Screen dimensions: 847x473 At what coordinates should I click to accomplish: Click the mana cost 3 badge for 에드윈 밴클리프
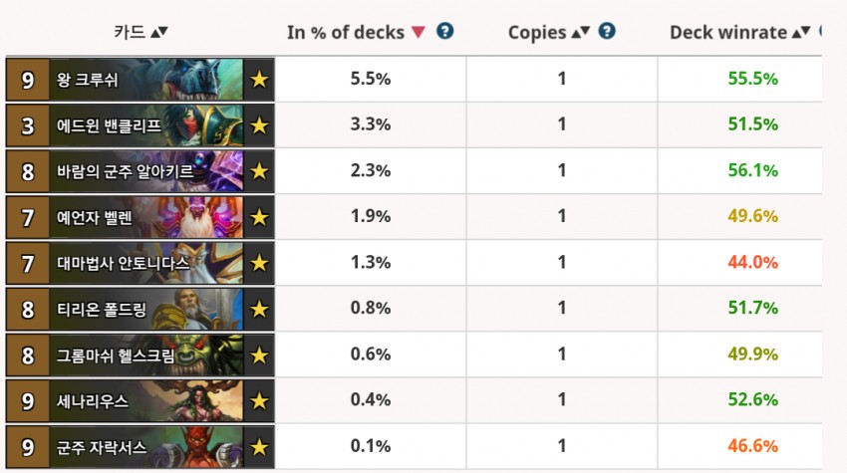click(x=27, y=125)
